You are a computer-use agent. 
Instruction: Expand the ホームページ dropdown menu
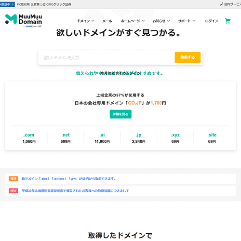tap(133, 21)
